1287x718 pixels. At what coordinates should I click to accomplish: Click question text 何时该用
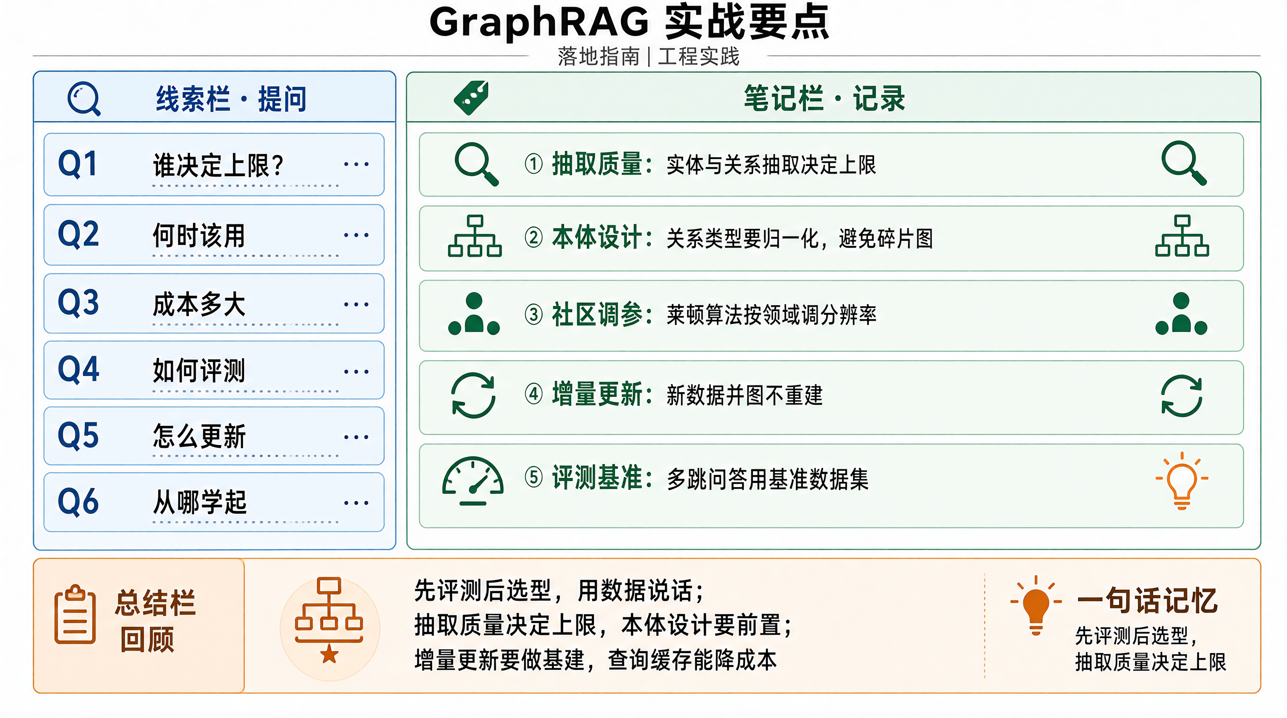point(199,236)
